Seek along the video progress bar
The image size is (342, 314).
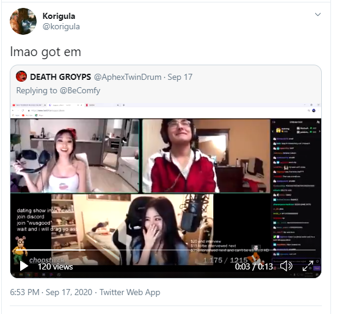[x=166, y=250]
